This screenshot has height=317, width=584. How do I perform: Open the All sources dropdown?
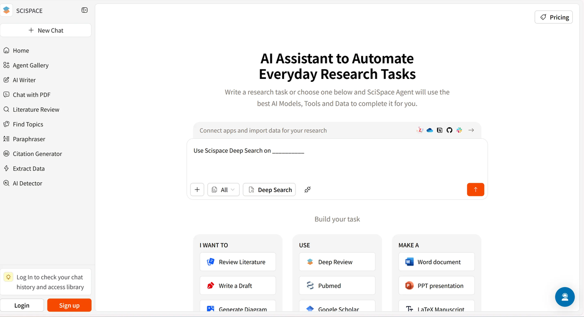click(223, 190)
